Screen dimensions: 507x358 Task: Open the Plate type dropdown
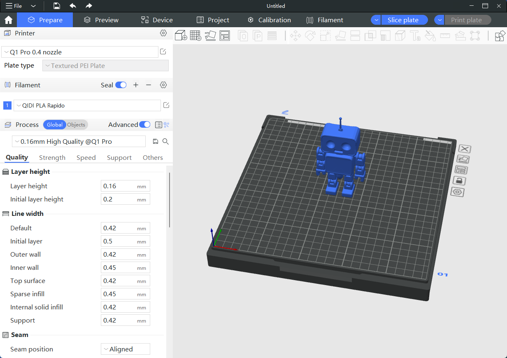[105, 66]
